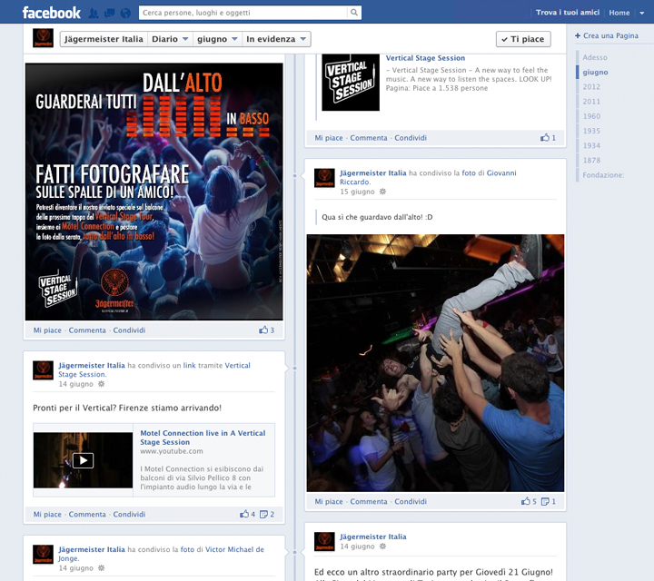This screenshot has height=581, width=654.
Task: Click Crea una Pagina link
Action: click(607, 35)
